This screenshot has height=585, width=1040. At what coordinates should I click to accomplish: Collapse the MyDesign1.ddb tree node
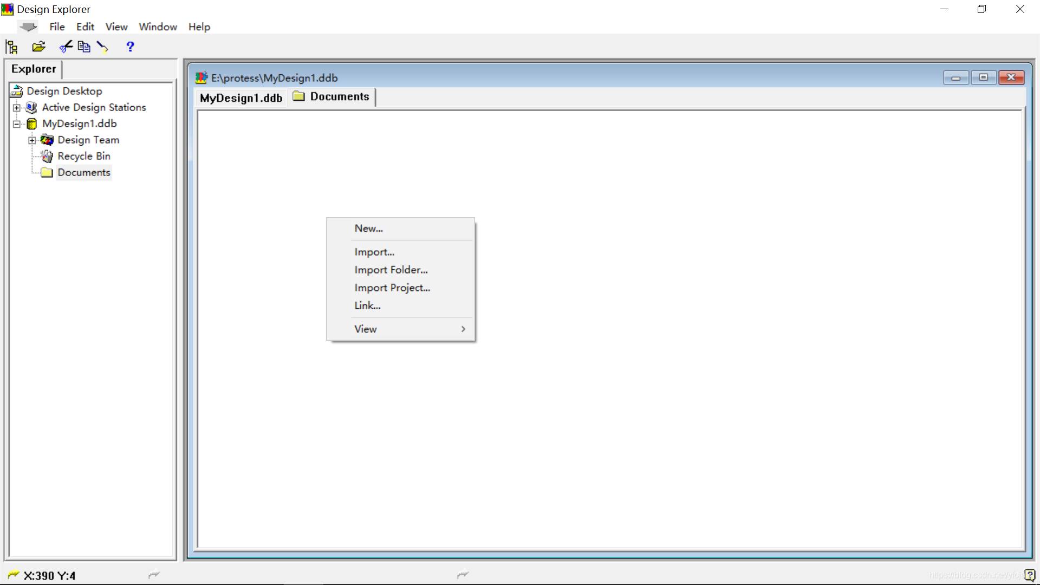coord(17,124)
